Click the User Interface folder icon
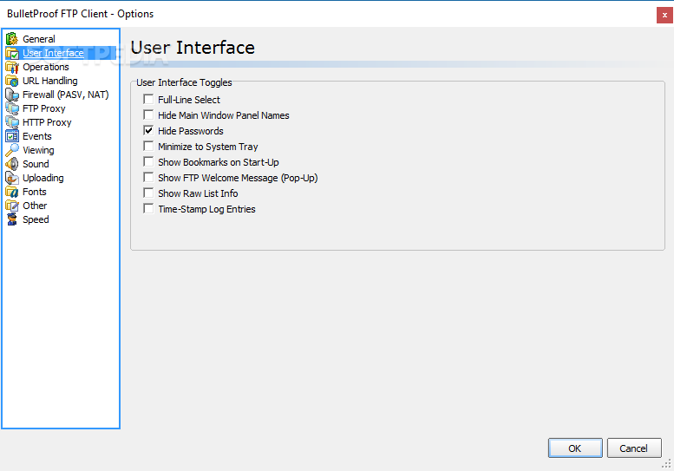674x471 pixels. (x=12, y=53)
